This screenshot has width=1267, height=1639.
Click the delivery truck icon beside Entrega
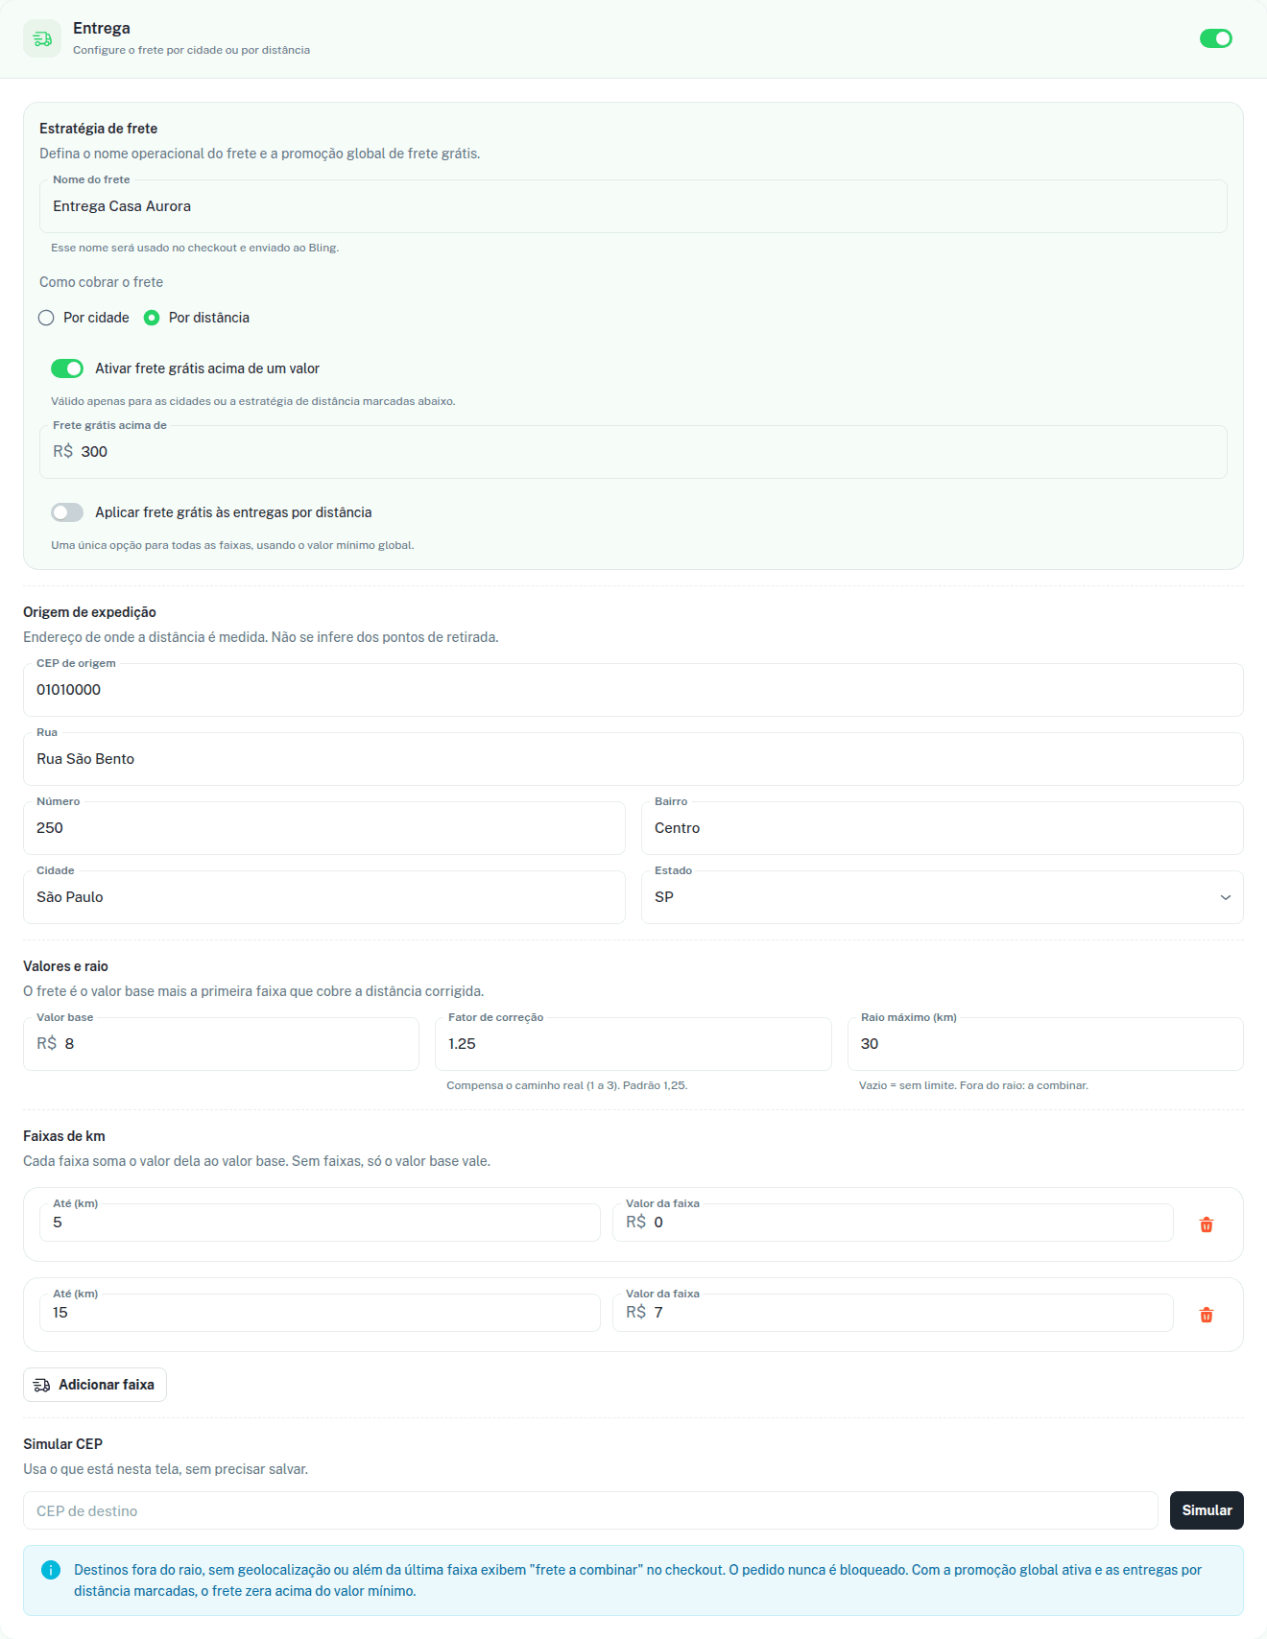tap(41, 38)
